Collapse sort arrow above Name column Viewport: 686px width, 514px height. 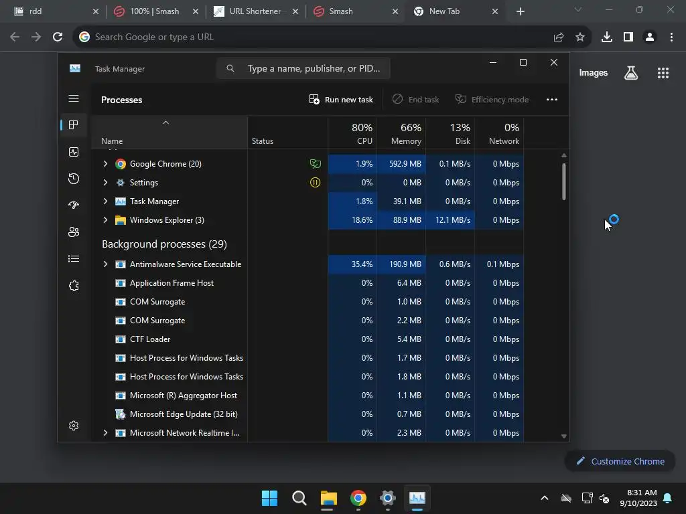click(x=165, y=122)
